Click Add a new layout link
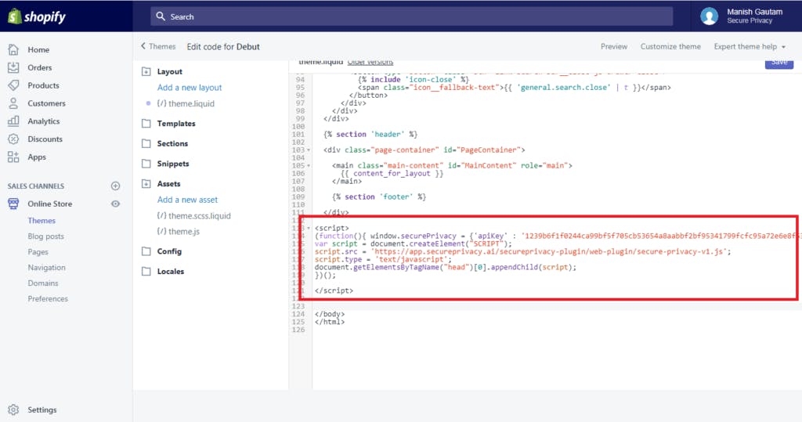Screen dimensions: 802x422 [190, 88]
